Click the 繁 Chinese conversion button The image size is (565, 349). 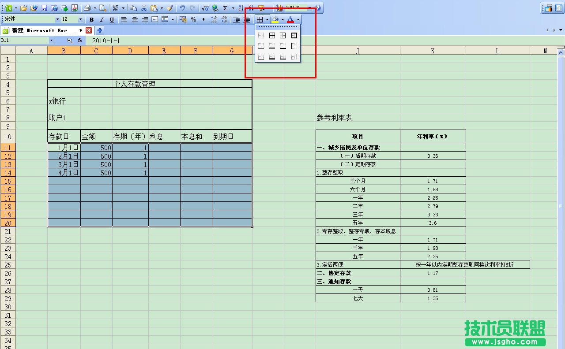(x=116, y=7)
